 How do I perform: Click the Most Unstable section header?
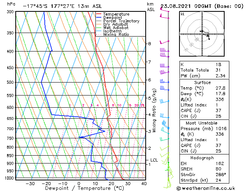pyautogui.click(x=201, y=123)
